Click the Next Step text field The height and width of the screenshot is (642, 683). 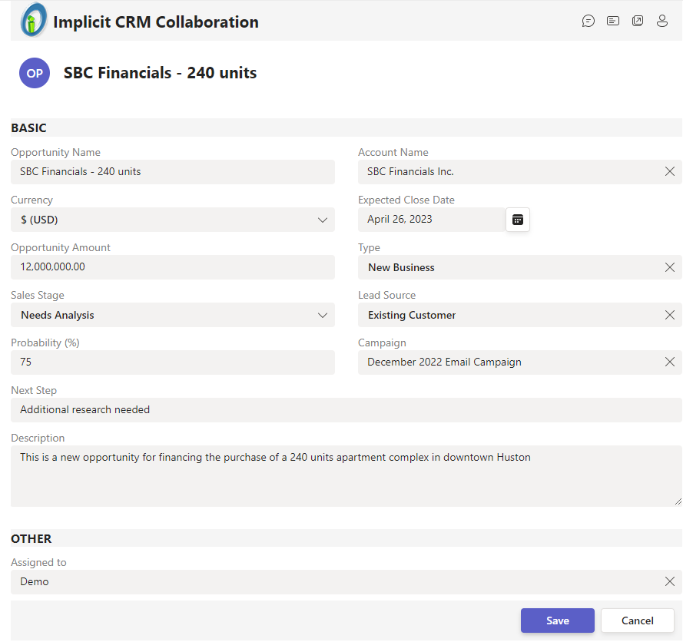click(346, 410)
